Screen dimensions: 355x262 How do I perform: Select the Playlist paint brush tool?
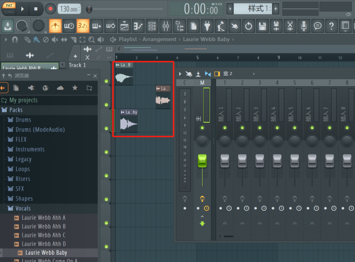(36, 40)
